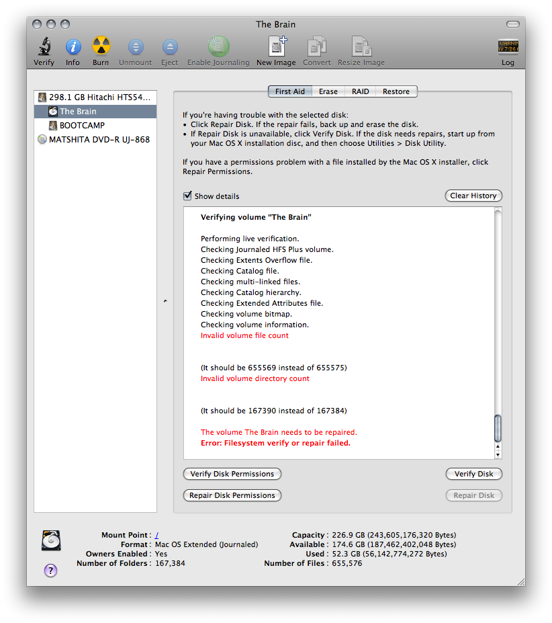The height and width of the screenshot is (623, 552).
Task: Create a New Image from toolbar
Action: click(x=277, y=46)
